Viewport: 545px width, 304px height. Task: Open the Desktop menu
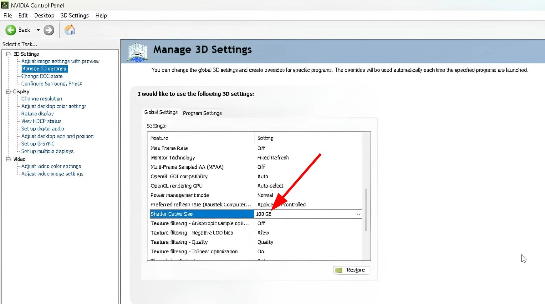click(44, 15)
